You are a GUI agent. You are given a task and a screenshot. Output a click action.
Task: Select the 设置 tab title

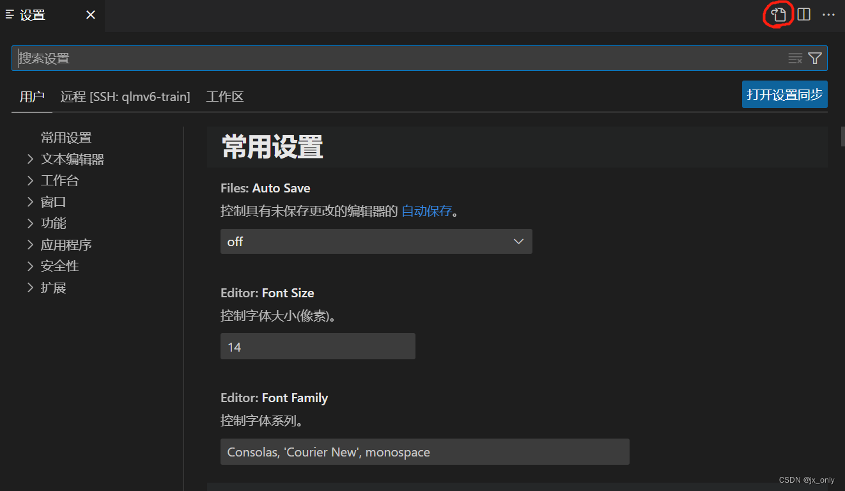pyautogui.click(x=33, y=15)
